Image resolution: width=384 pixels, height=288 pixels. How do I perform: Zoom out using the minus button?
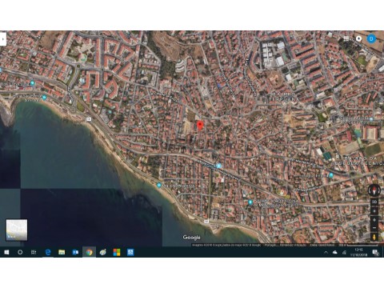[x=374, y=228]
